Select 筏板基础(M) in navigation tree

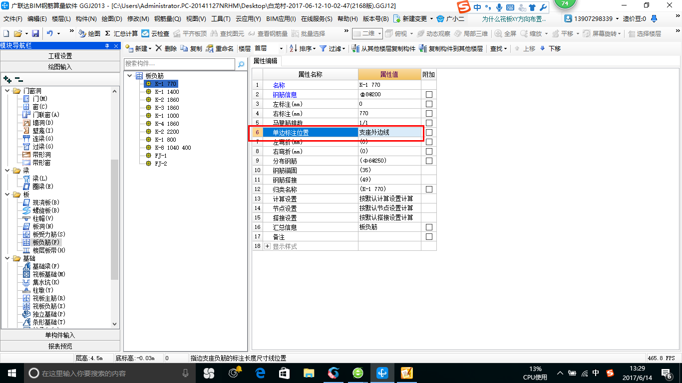click(x=49, y=274)
